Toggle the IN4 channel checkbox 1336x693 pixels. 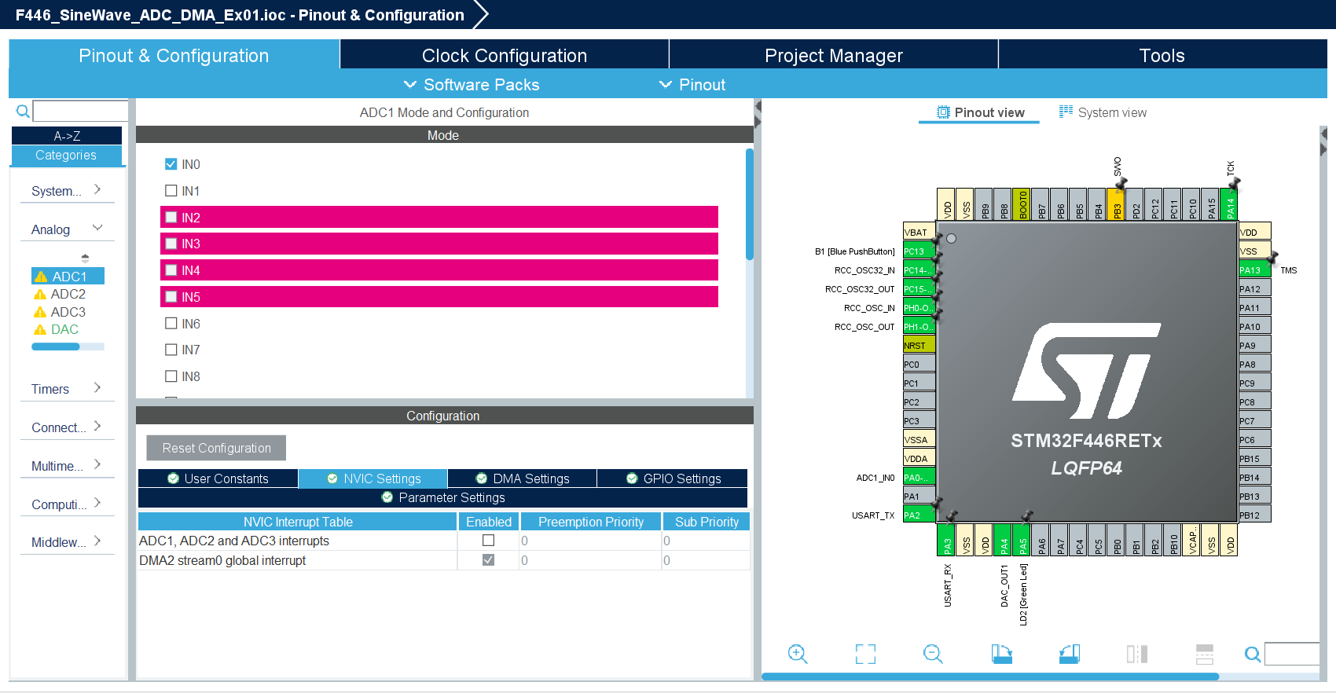point(171,270)
